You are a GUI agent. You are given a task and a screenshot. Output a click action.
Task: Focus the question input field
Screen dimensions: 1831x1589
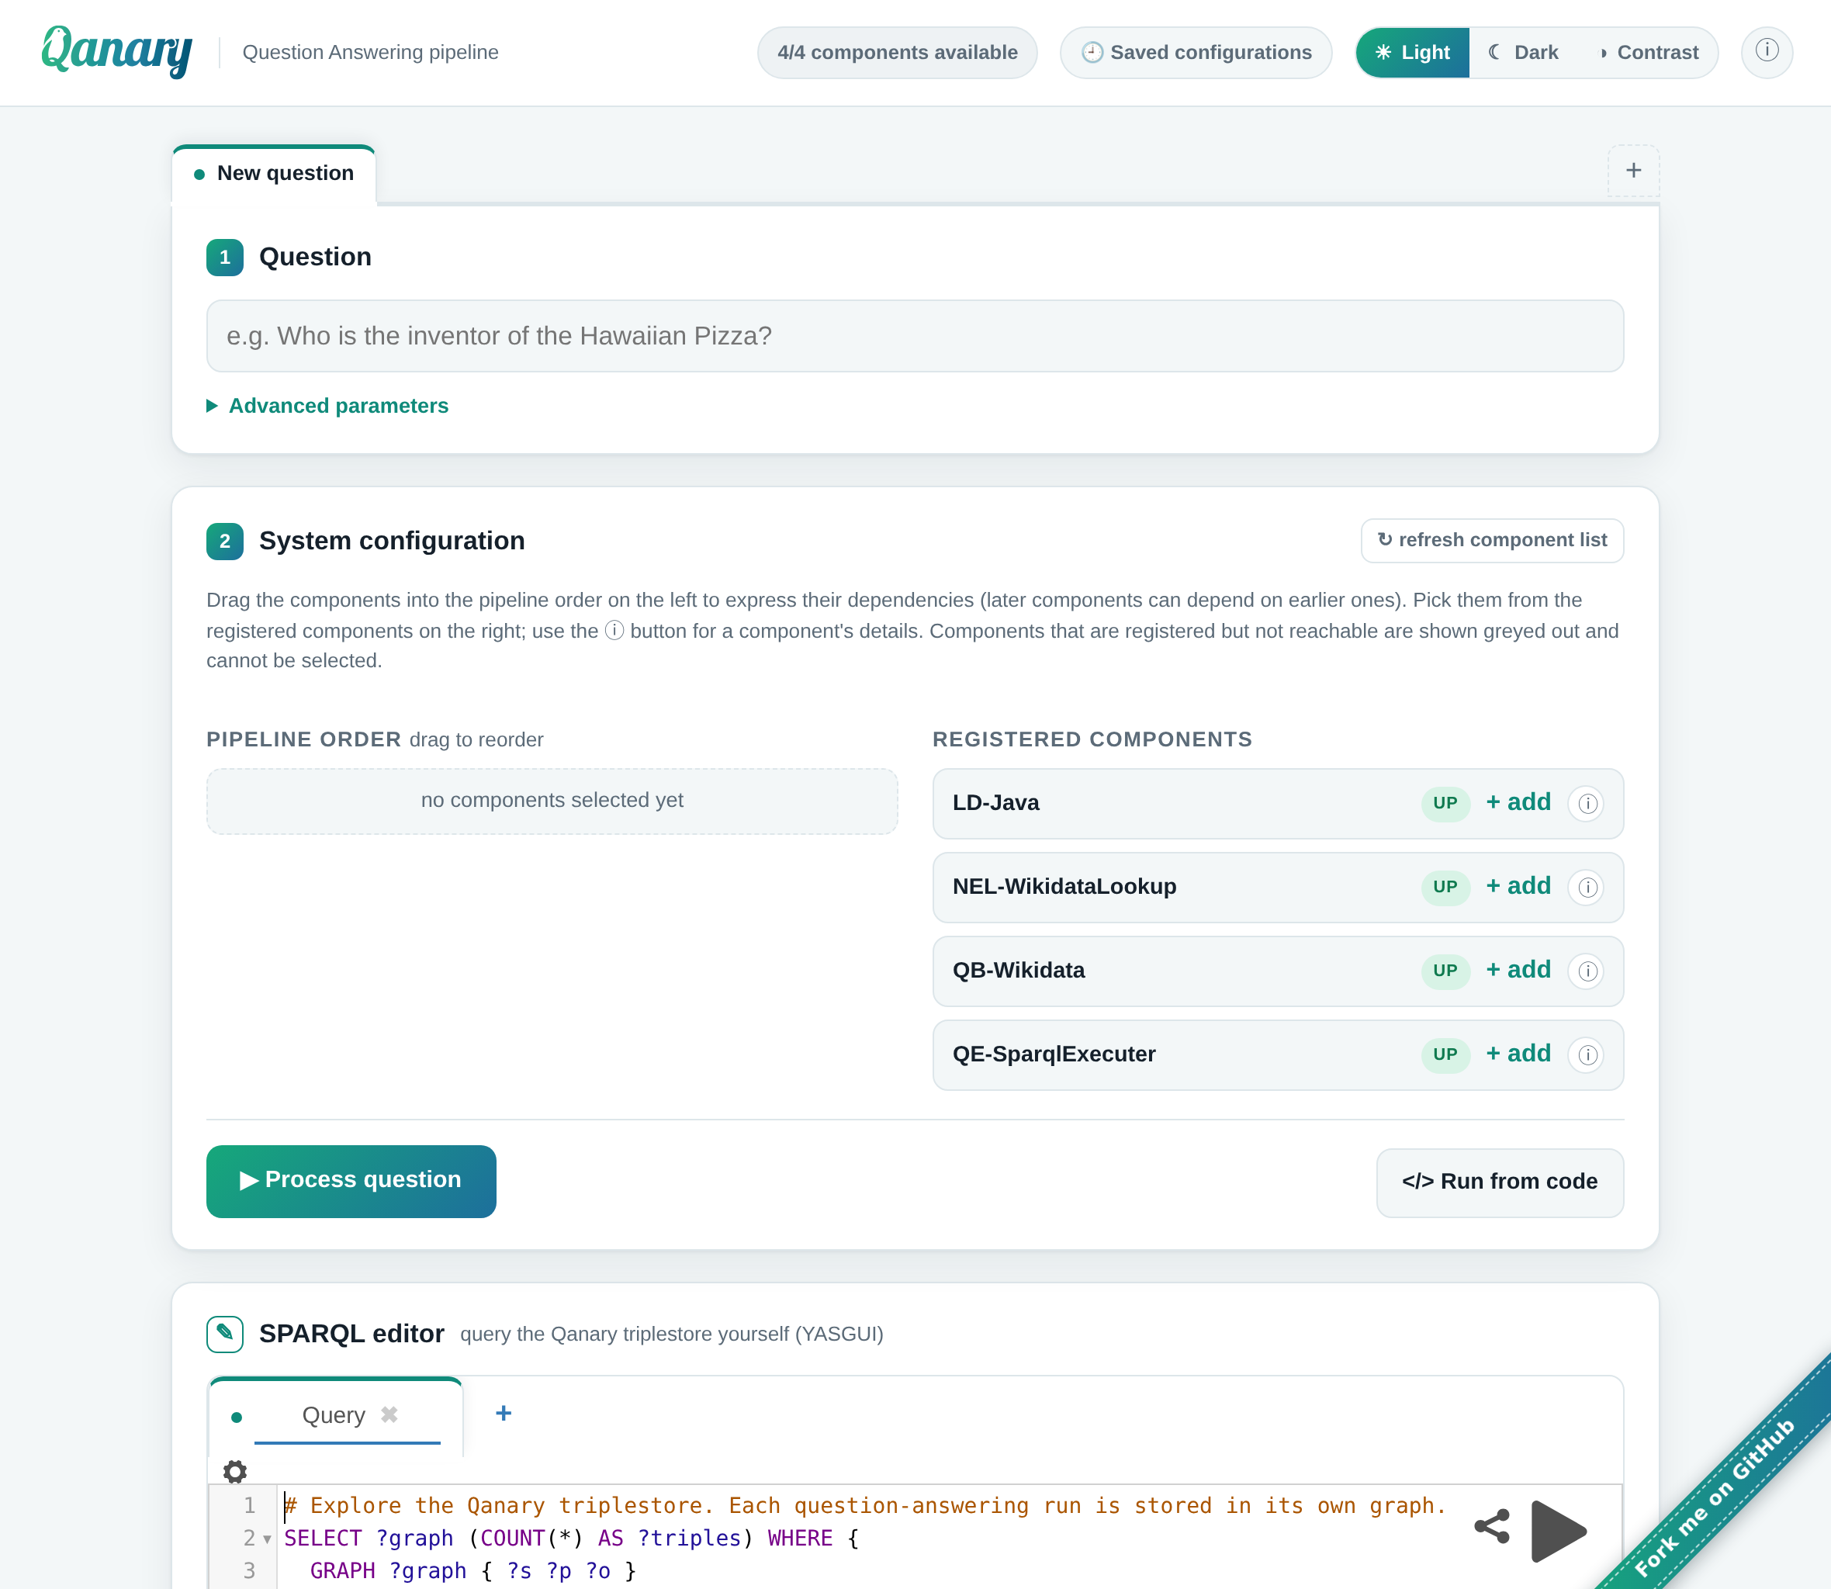[x=915, y=336]
